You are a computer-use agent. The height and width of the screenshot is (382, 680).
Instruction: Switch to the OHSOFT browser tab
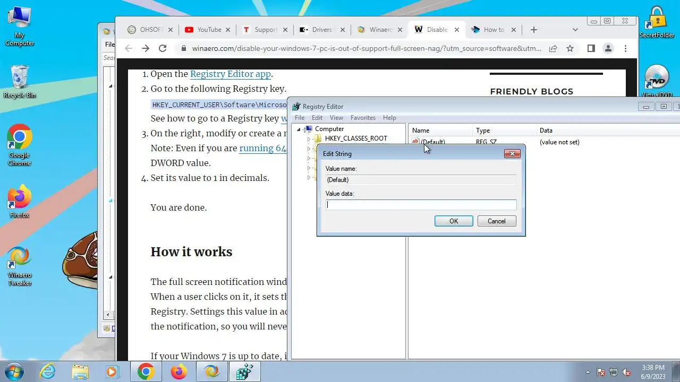(x=149, y=30)
